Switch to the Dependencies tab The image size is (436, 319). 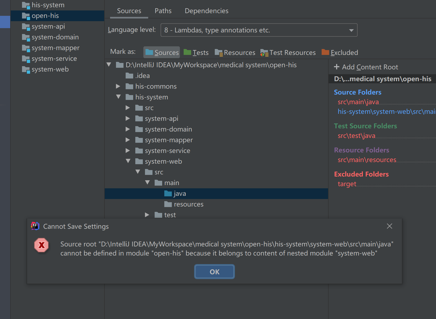point(206,11)
